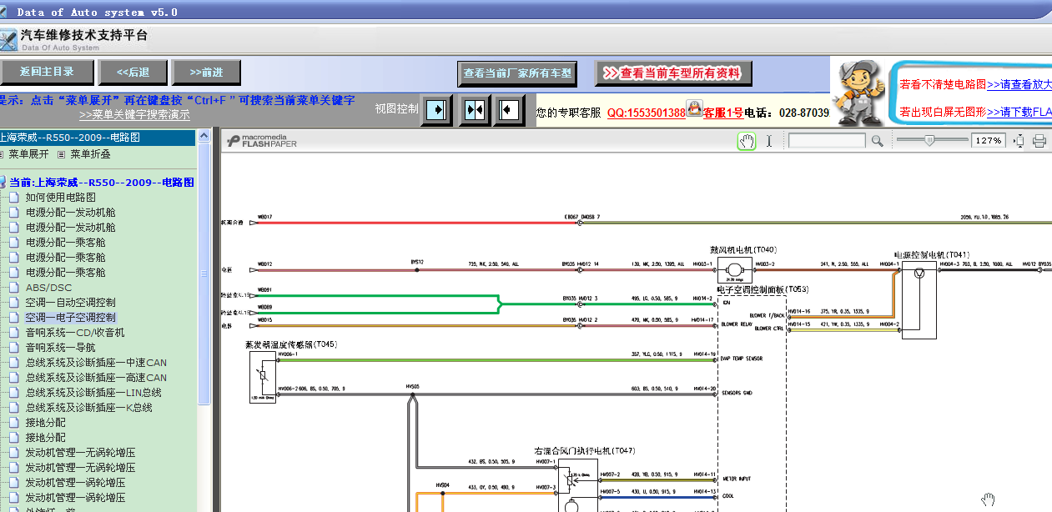Click the wrench logo icon at top left
Viewport: 1052px width, 512px height.
coord(8,39)
